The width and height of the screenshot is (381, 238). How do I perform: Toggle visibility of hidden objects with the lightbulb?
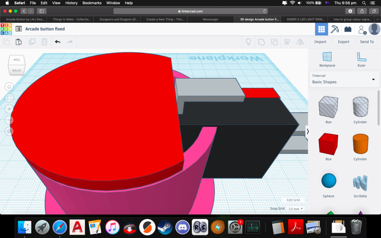[x=249, y=42]
